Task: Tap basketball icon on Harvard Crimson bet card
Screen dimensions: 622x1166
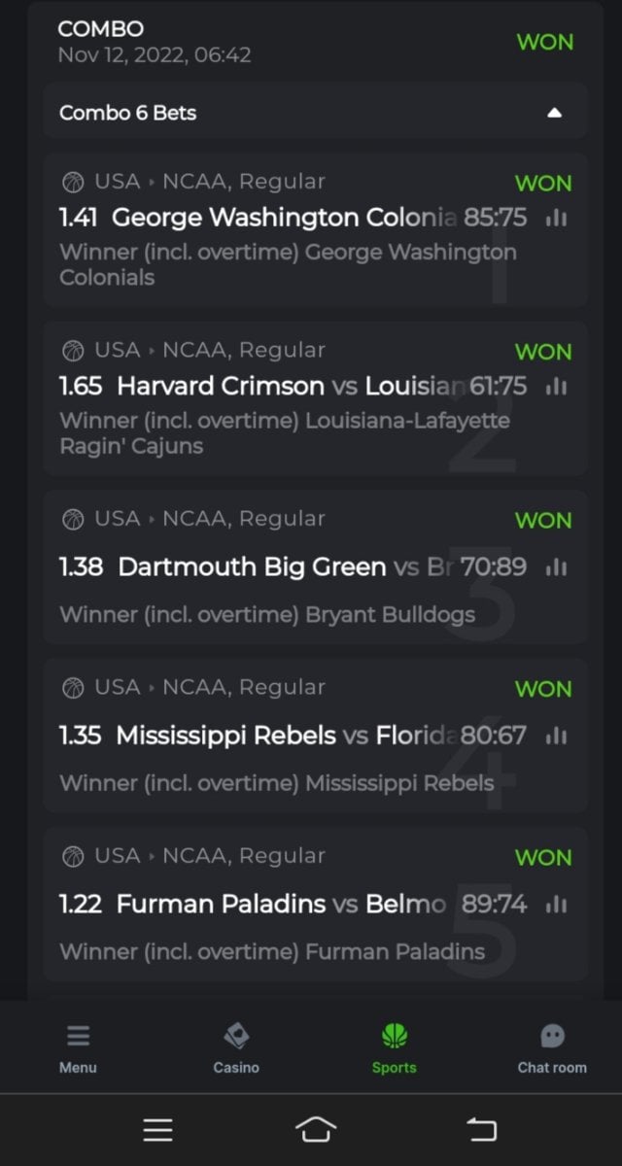Action: (73, 350)
